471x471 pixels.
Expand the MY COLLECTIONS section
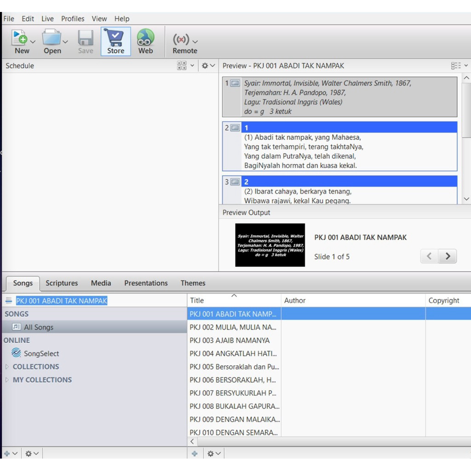tap(7, 380)
